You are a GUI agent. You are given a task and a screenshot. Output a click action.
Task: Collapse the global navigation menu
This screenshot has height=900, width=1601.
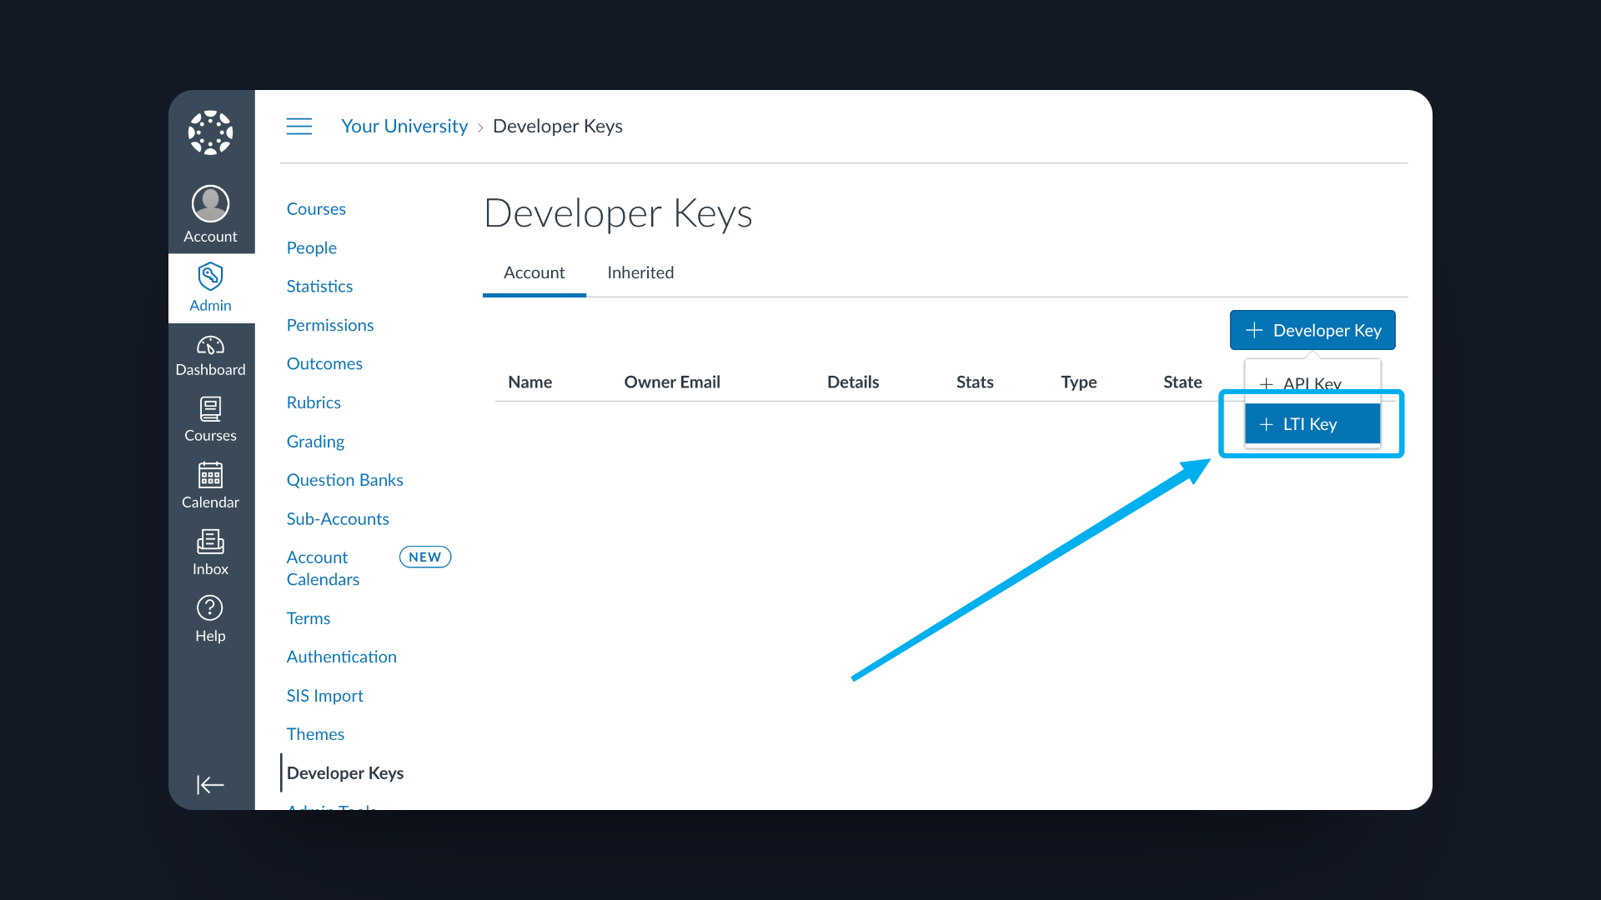(x=210, y=784)
